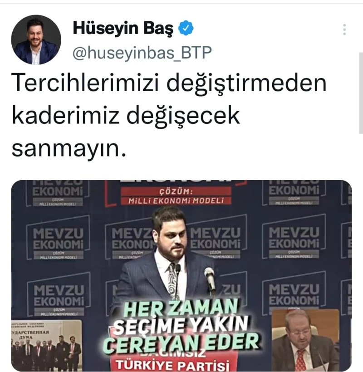Click large 'MİLLİ EKONOMİ MODELİ' banner text

(x=176, y=201)
